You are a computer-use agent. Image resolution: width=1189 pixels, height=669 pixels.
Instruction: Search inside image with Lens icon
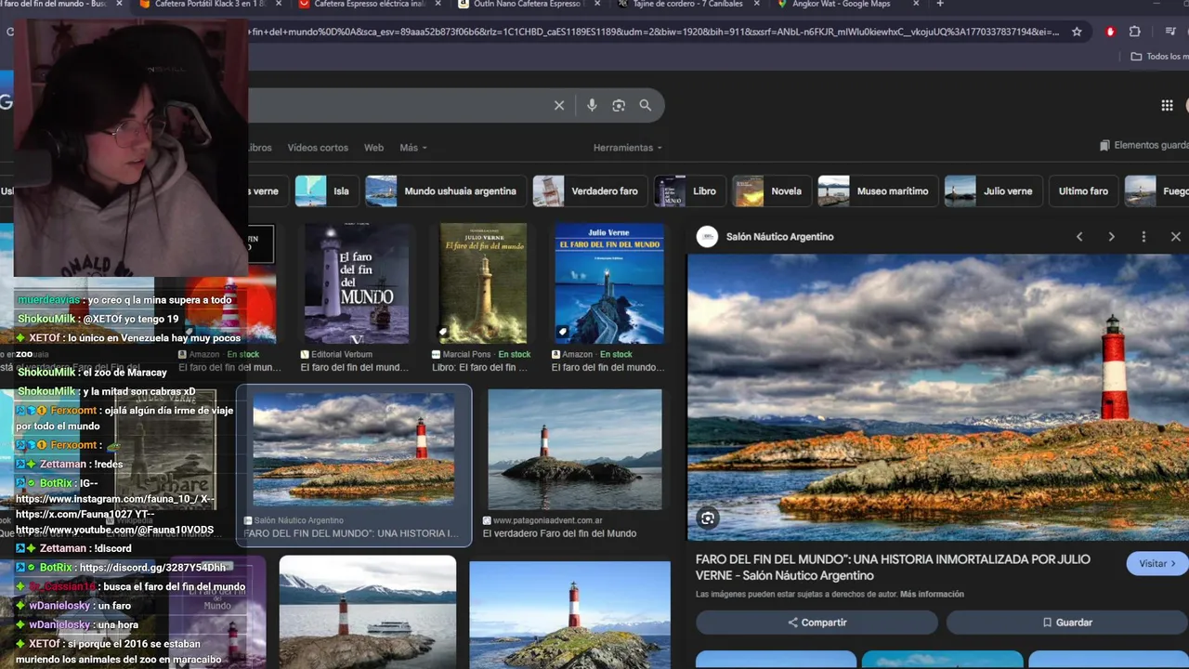708,518
